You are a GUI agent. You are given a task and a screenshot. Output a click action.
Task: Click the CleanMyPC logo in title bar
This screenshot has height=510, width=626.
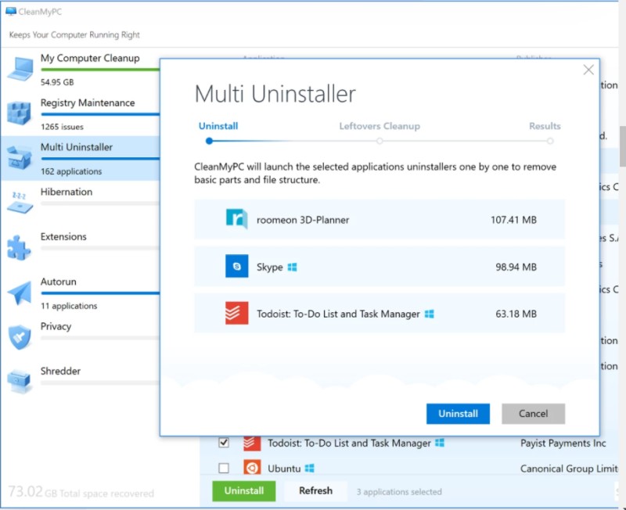(x=11, y=12)
